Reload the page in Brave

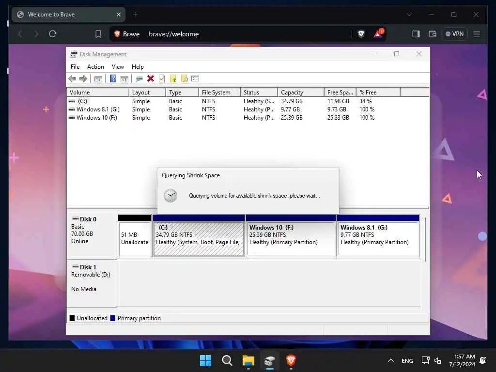[x=53, y=34]
